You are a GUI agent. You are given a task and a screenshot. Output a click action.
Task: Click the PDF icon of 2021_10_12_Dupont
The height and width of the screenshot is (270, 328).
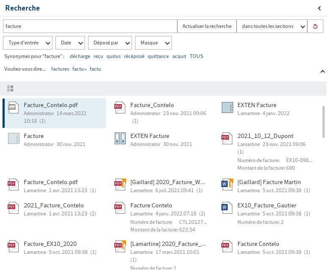tap(227, 138)
